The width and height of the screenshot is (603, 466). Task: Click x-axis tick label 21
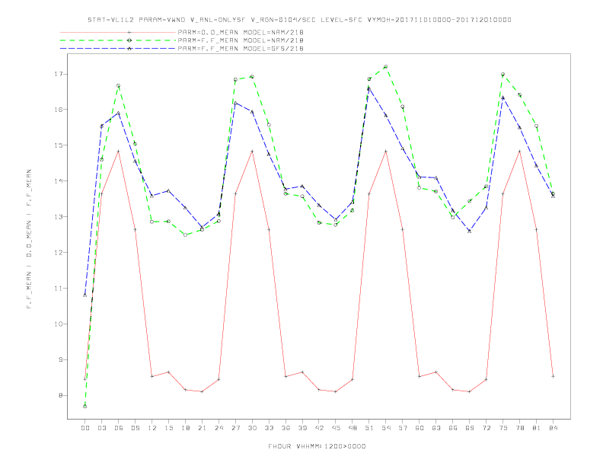tap(202, 428)
